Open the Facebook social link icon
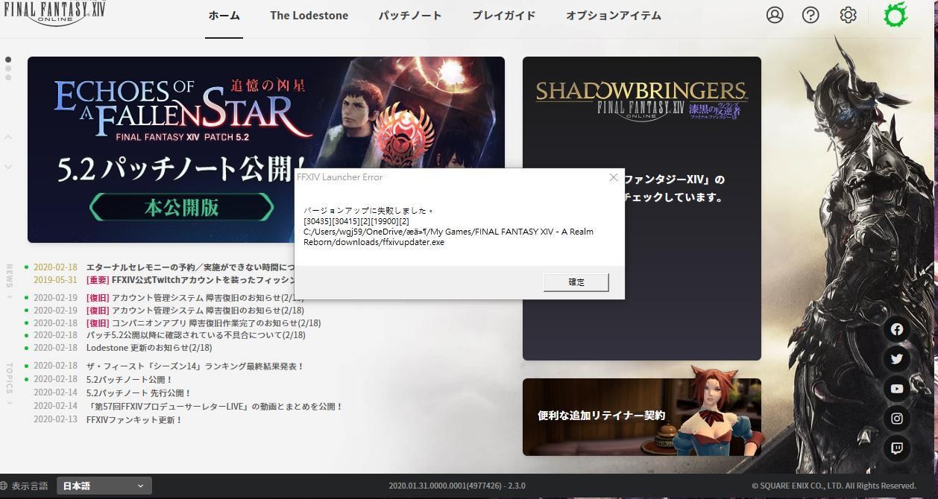This screenshot has width=938, height=499. tap(896, 329)
